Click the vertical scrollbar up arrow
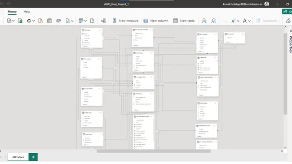This screenshot has height=164, width=292. (285, 27)
